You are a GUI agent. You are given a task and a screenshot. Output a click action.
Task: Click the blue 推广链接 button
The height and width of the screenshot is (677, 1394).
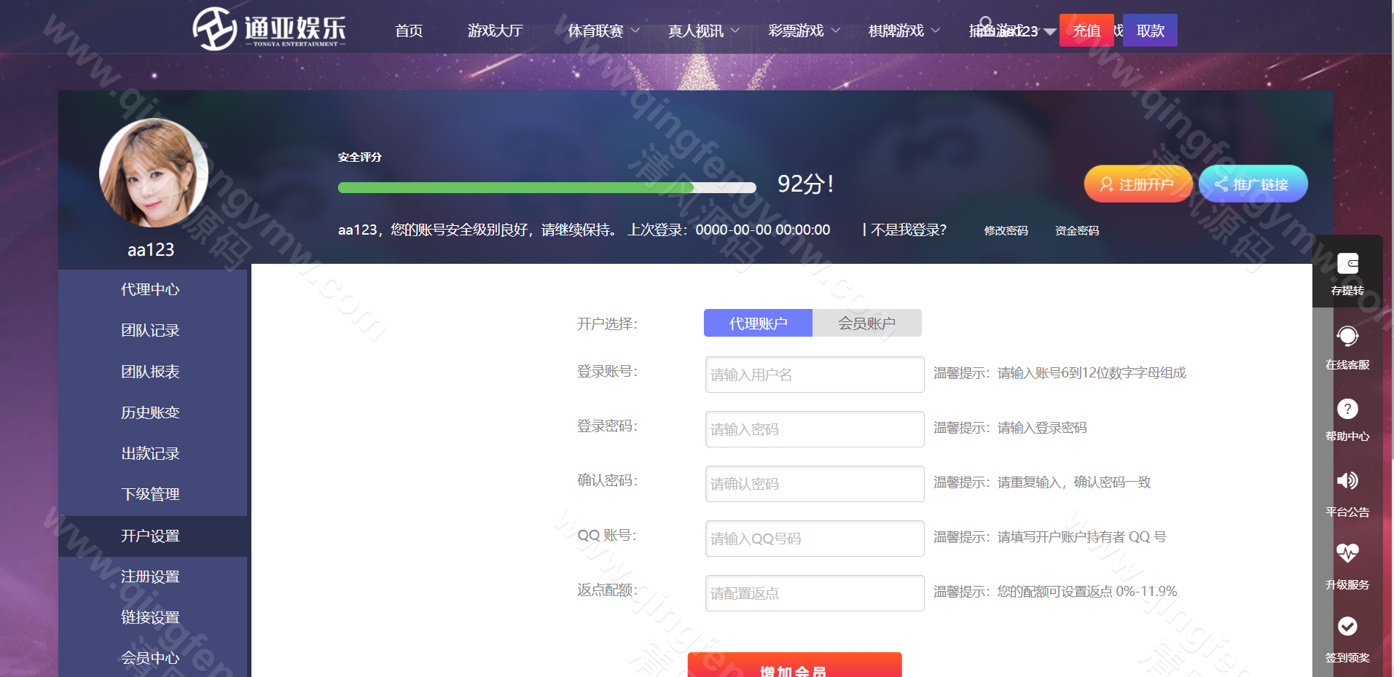[x=1253, y=184]
